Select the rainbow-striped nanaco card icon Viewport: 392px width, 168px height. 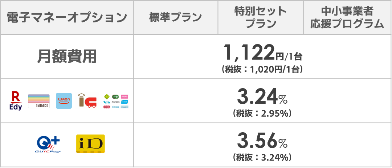point(39,101)
